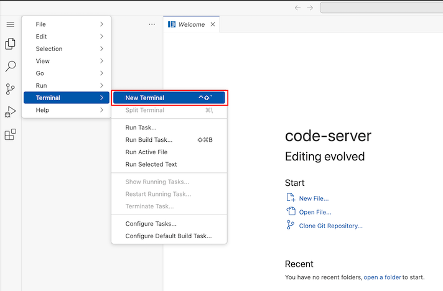Image resolution: width=443 pixels, height=291 pixels.
Task: Choose Run Selected Text menu entry
Action: (169, 164)
